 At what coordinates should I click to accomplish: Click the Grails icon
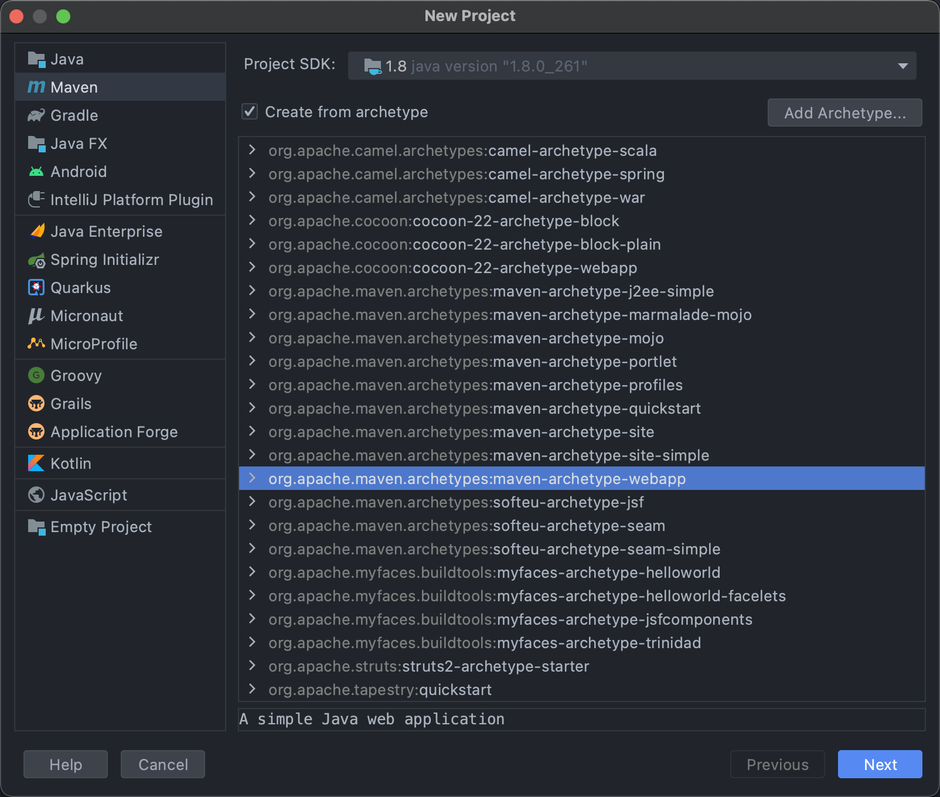point(36,403)
